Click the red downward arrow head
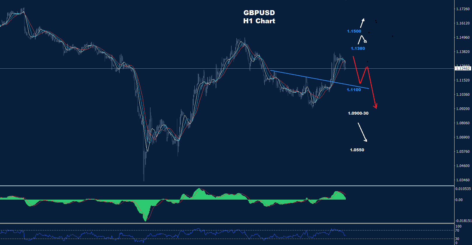Screen dimensions: 472x245 [376, 106]
